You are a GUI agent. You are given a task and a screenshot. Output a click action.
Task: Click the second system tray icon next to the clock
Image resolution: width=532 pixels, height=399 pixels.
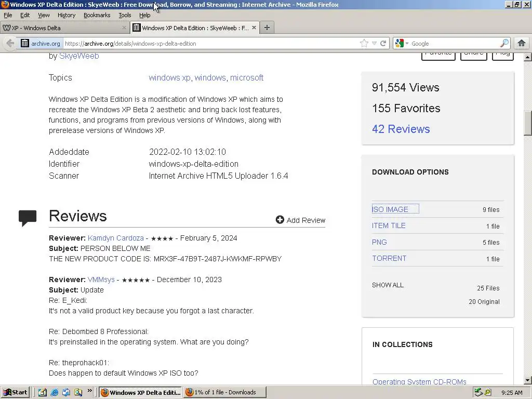click(488, 393)
